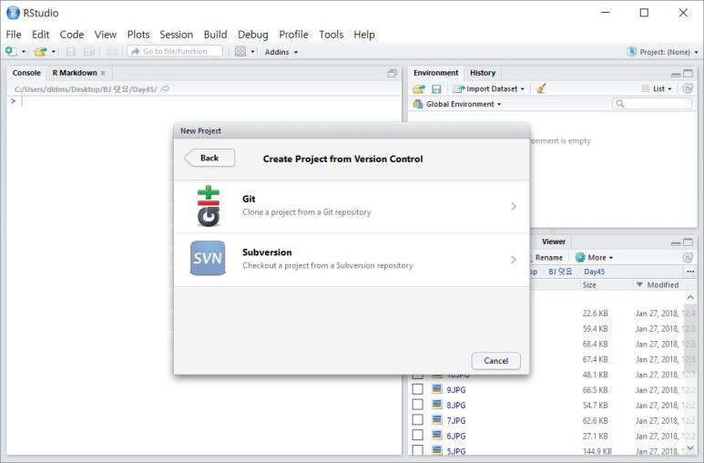Switch to the Environment tab

(x=436, y=73)
